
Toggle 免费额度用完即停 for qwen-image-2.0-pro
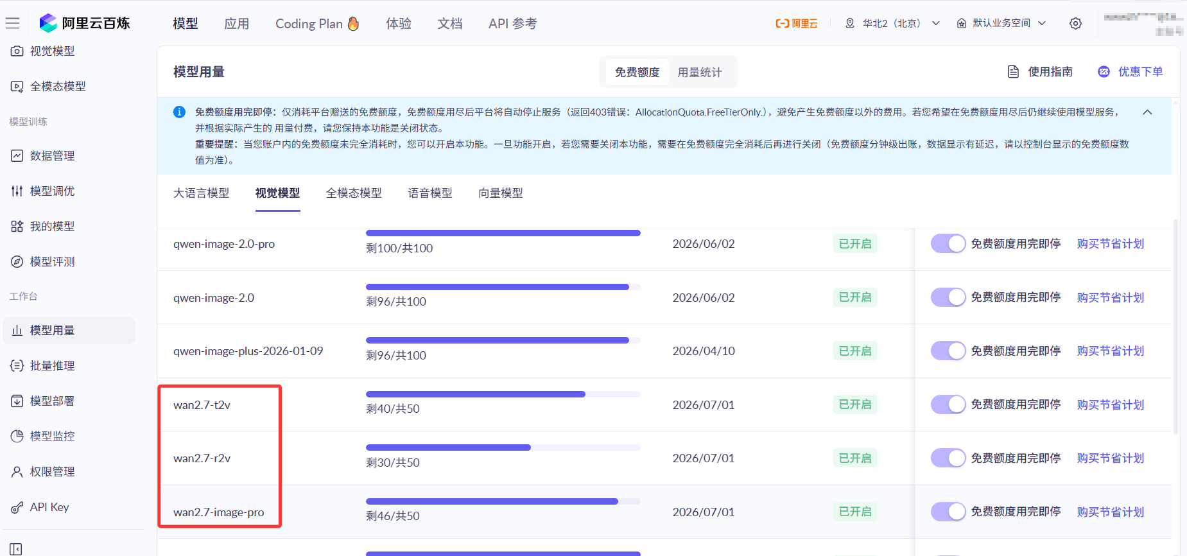point(948,244)
